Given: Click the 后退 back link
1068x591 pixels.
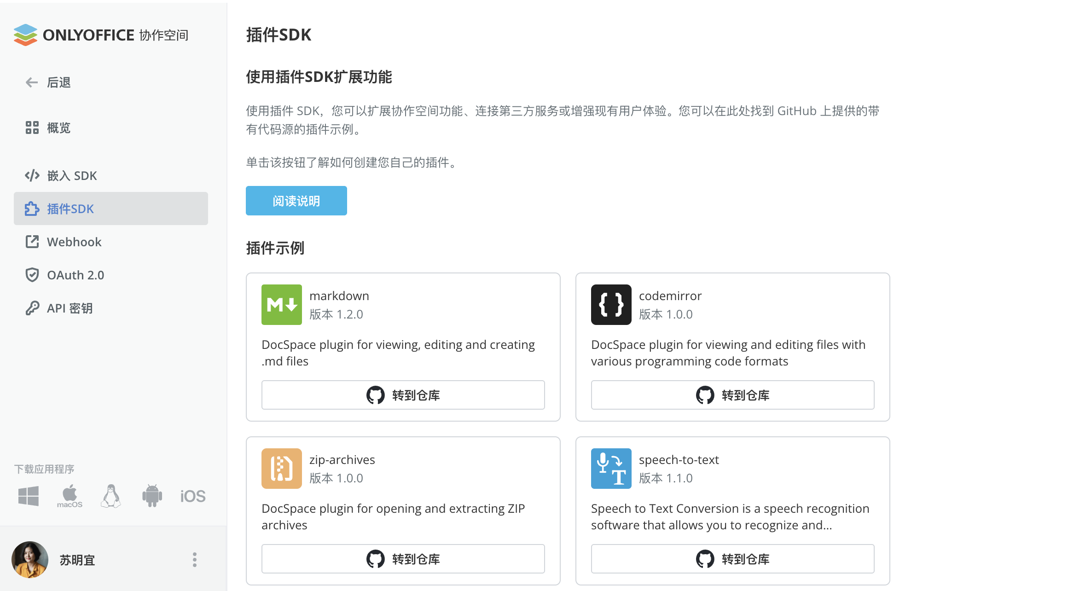Looking at the screenshot, I should pos(59,82).
